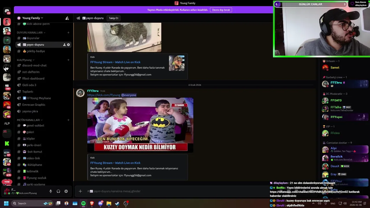
Task: Click invite people icon beside Young Family
Action: coord(67,18)
